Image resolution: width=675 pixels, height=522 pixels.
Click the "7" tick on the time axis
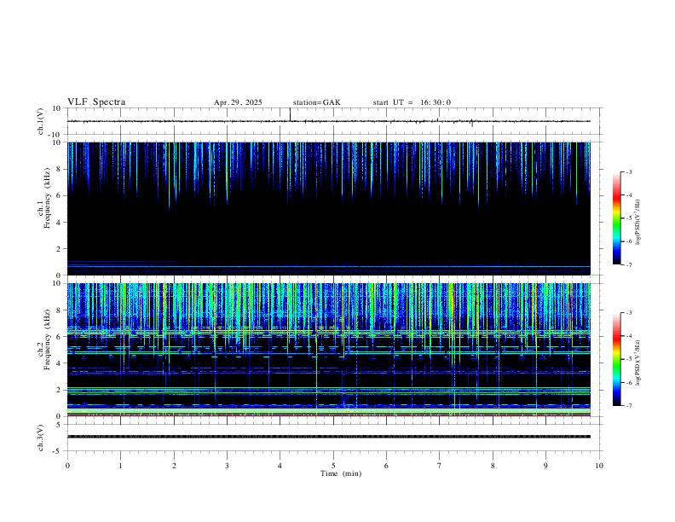[x=440, y=466]
